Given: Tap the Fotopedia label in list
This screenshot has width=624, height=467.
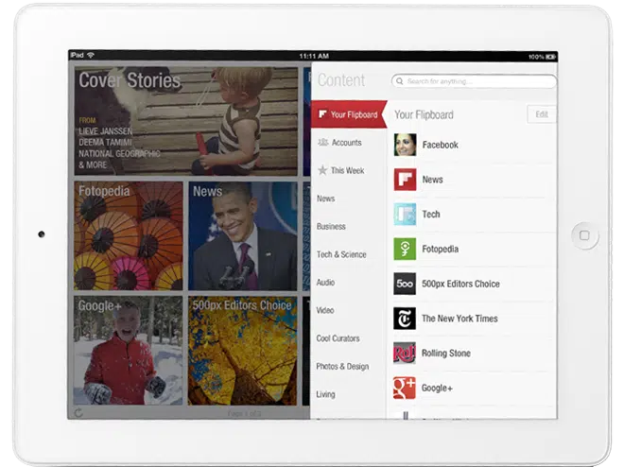Looking at the screenshot, I should click(441, 249).
